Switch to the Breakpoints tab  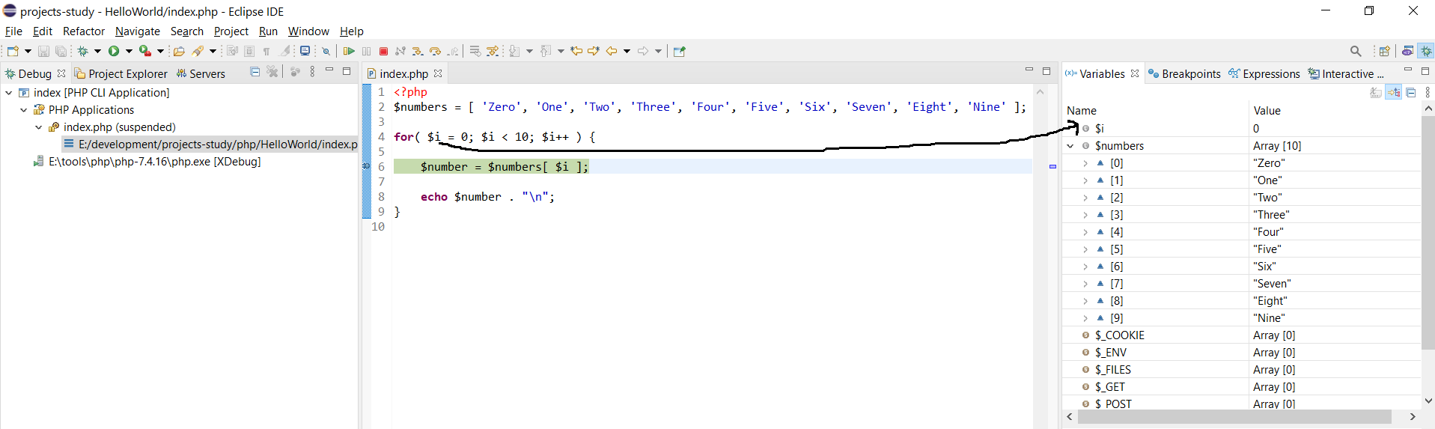(x=1184, y=73)
